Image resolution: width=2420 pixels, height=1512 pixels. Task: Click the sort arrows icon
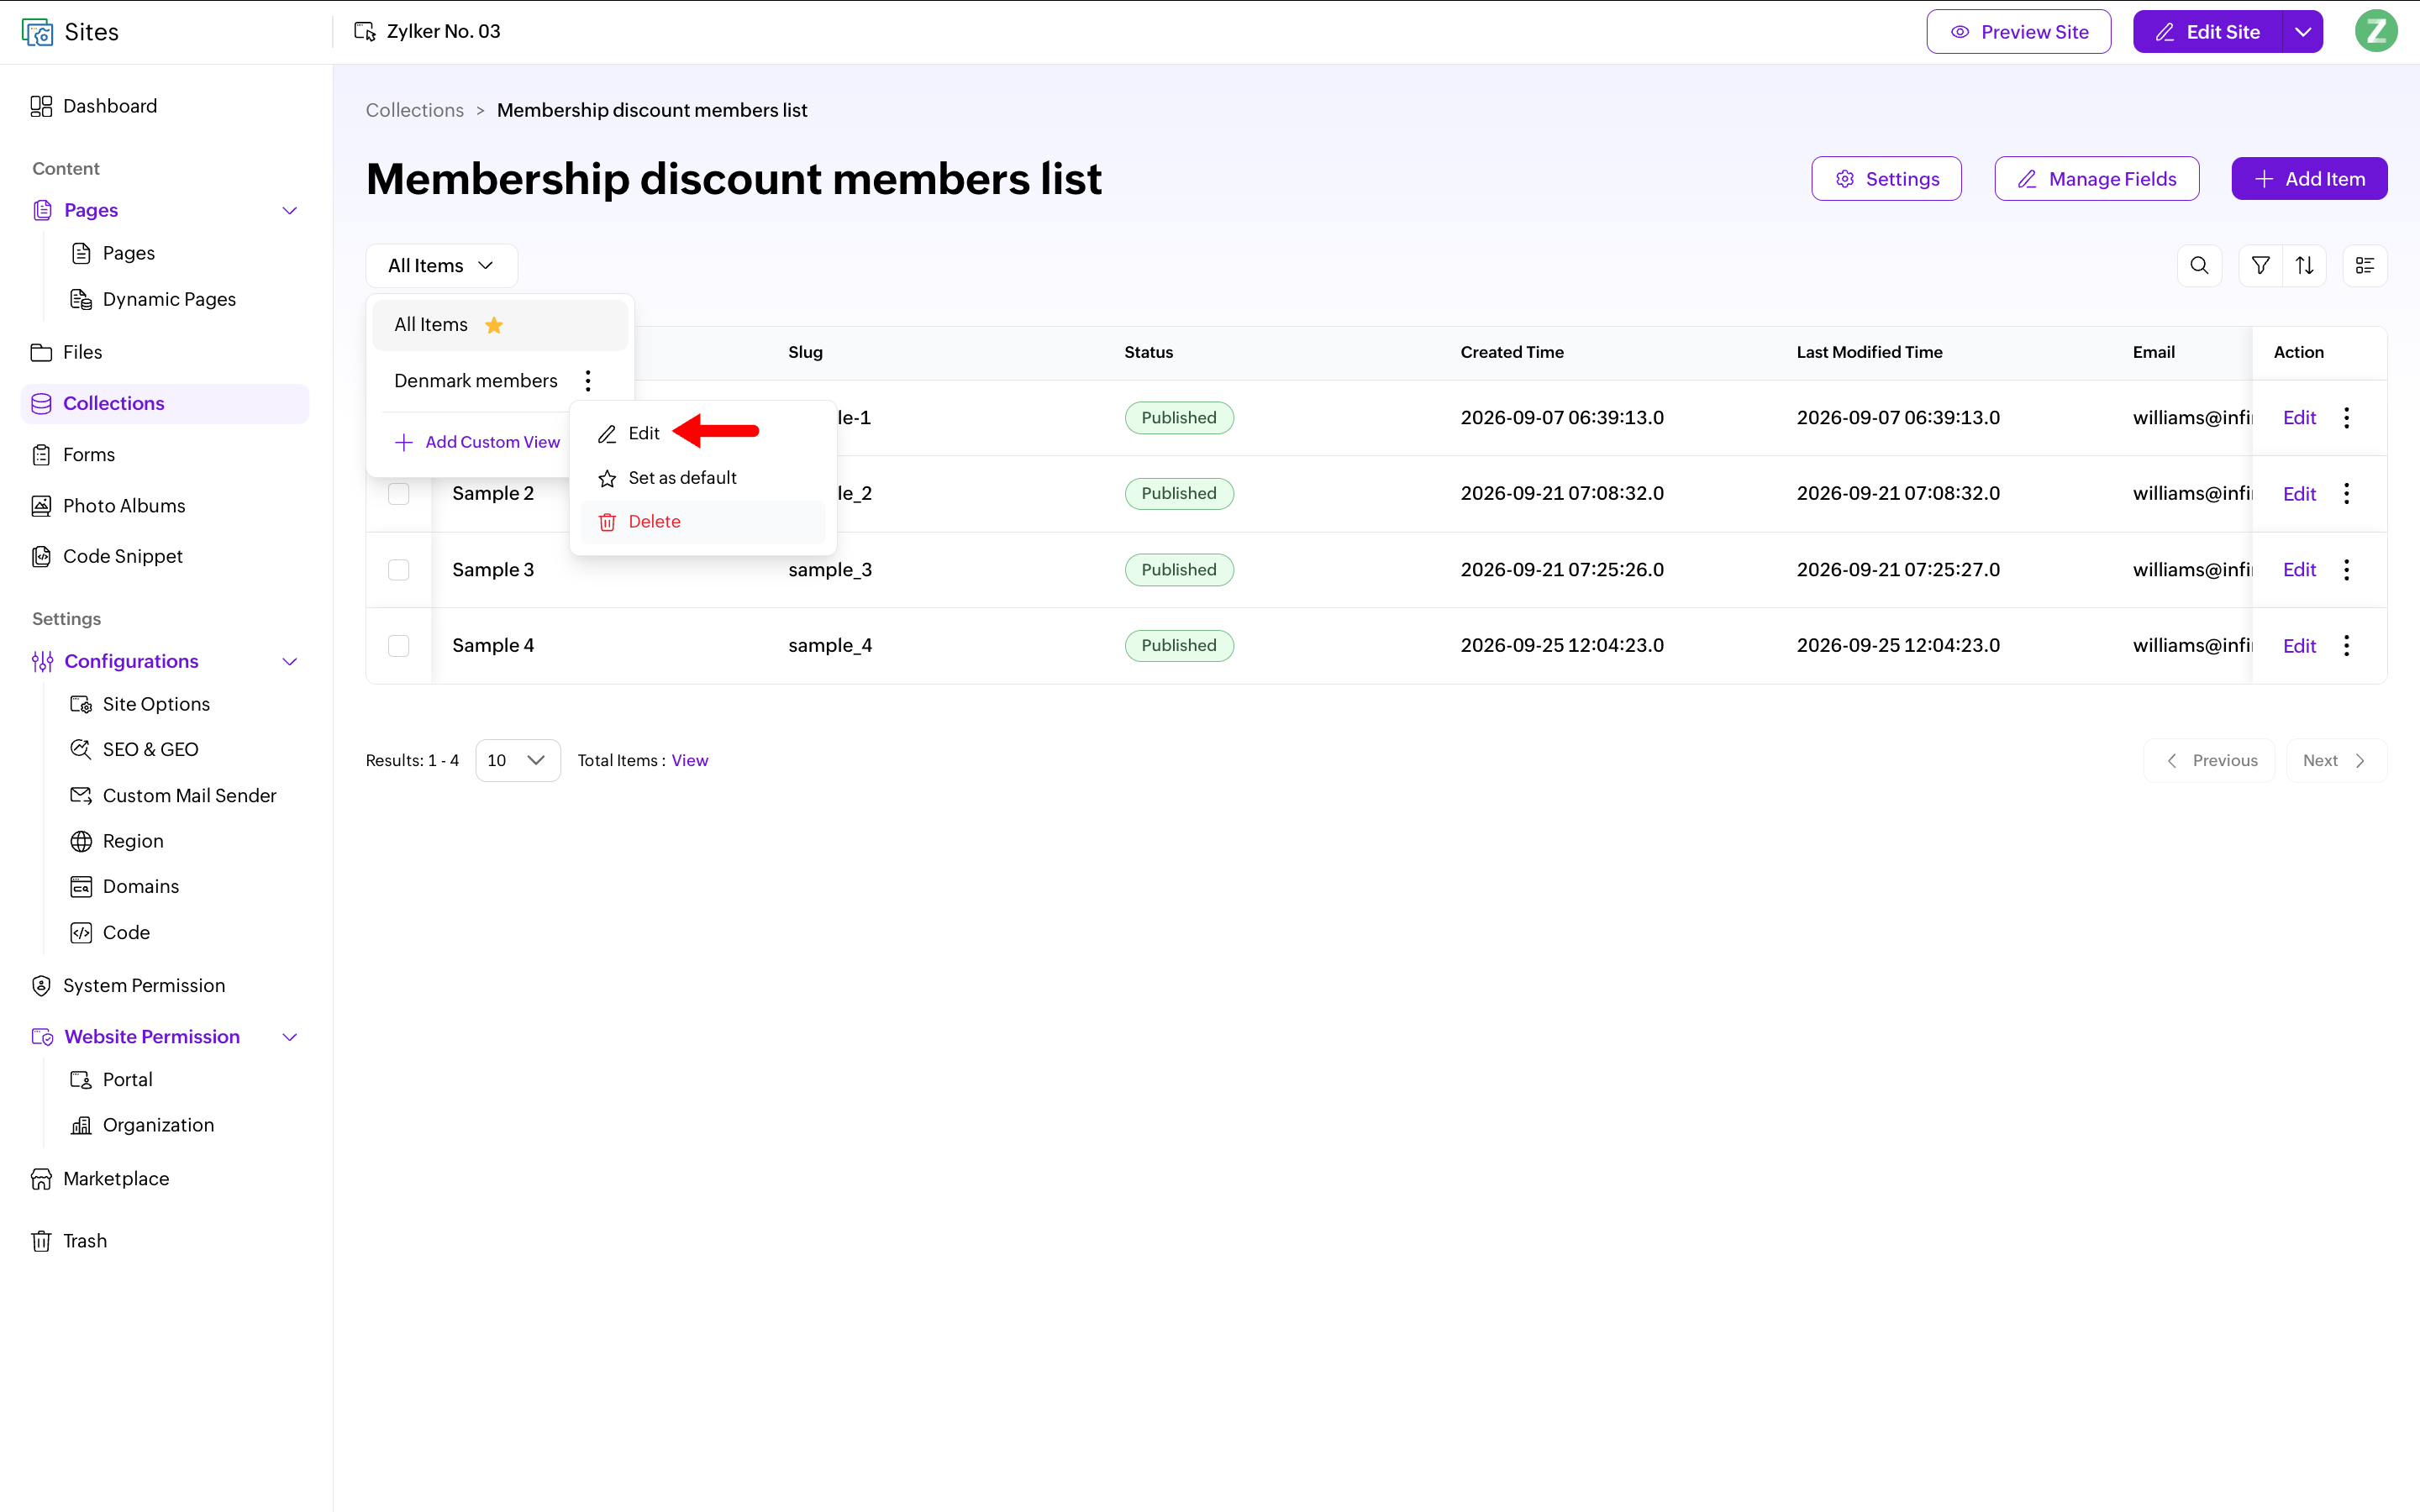[2304, 265]
